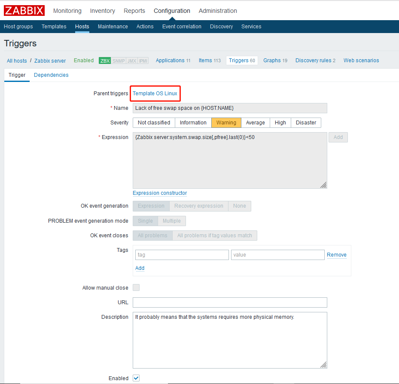Open the Inventory menu
The width and height of the screenshot is (399, 384).
click(103, 11)
